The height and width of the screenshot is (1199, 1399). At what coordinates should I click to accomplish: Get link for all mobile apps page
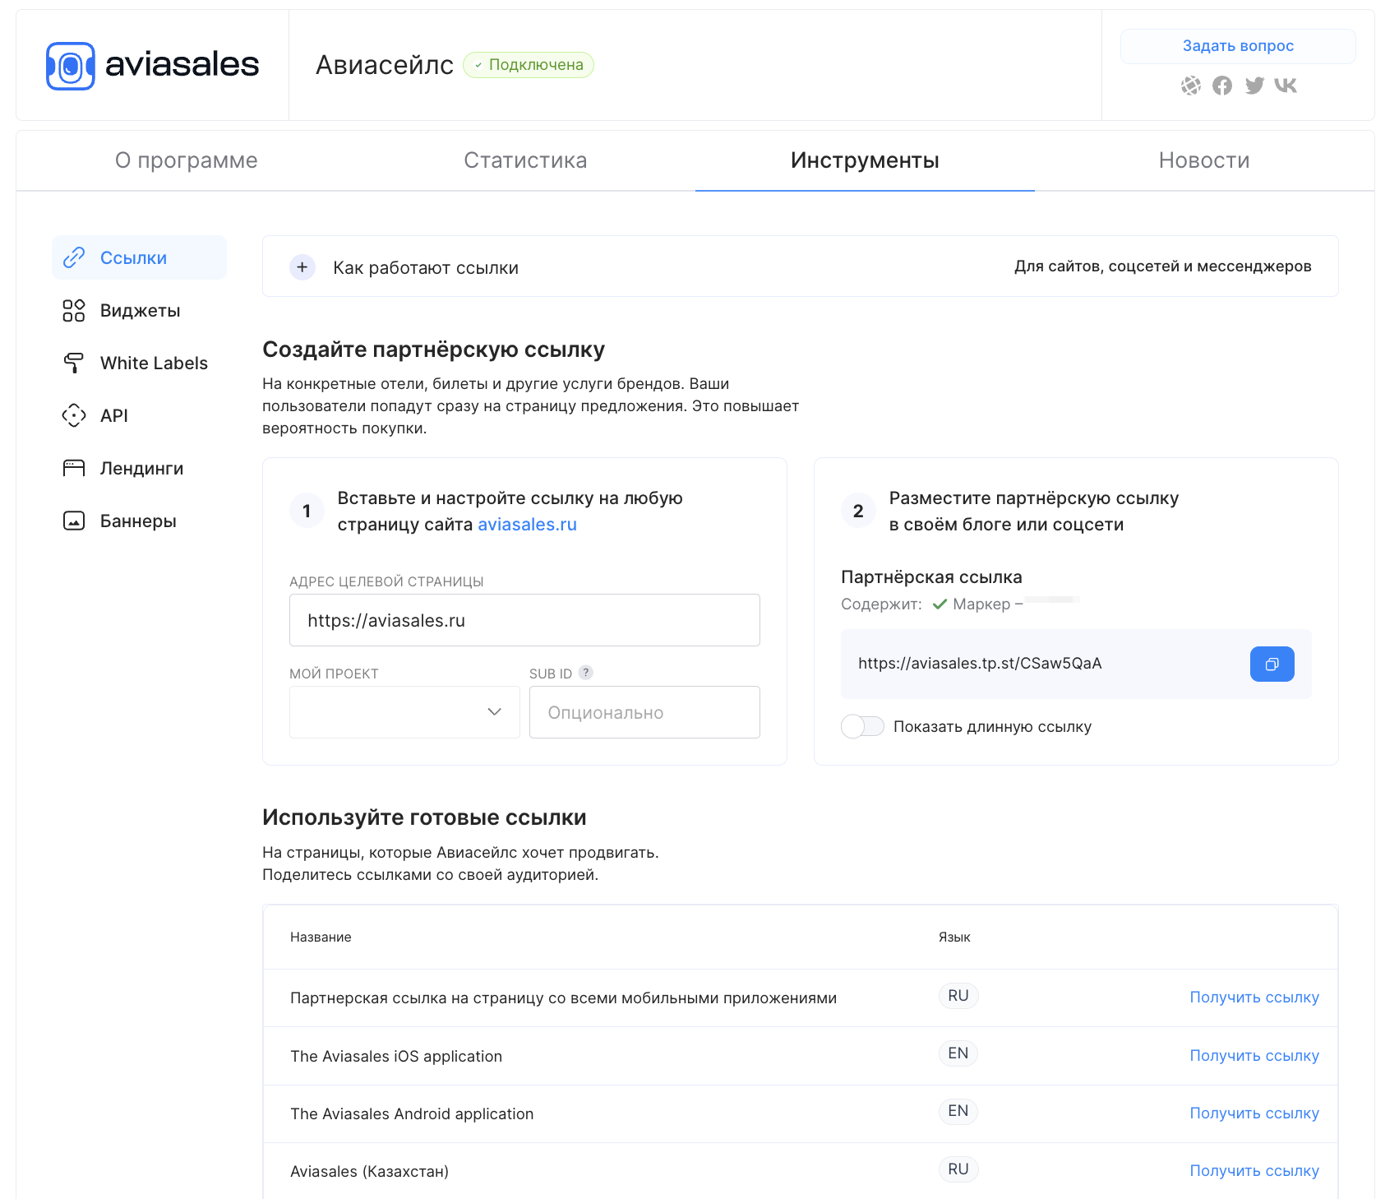(1254, 998)
